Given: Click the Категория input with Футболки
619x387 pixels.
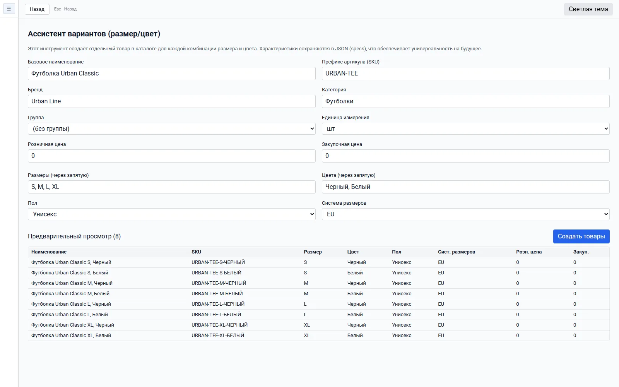Looking at the screenshot, I should click(x=466, y=101).
